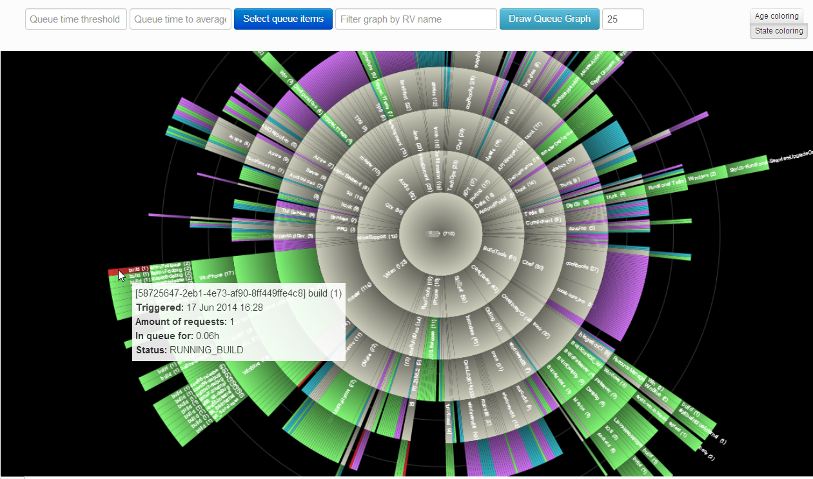Click the Queue time threshold input field
813x479 pixels.
pyautogui.click(x=75, y=19)
